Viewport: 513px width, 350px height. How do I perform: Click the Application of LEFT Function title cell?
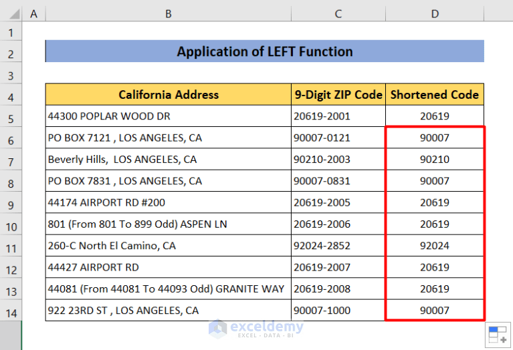(x=265, y=51)
